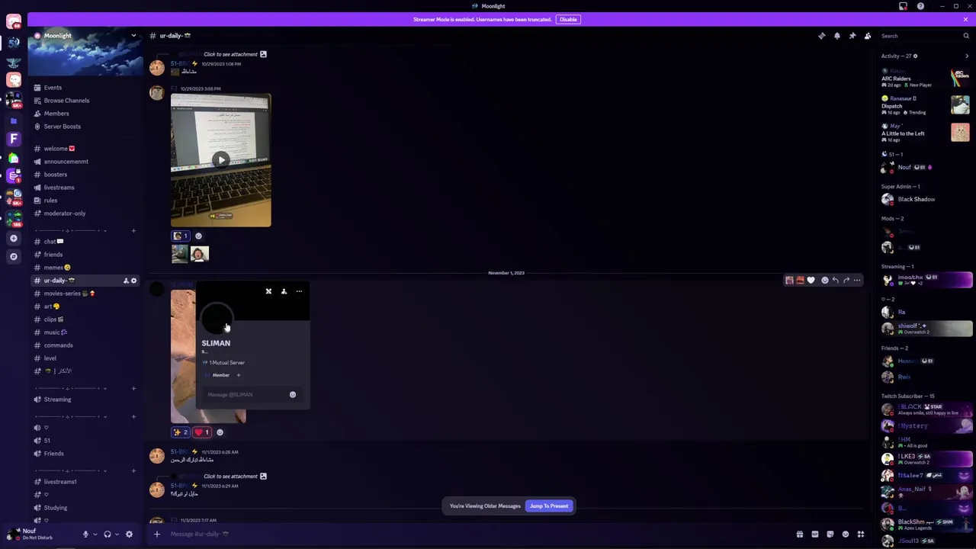Open the F server icon
The width and height of the screenshot is (976, 549).
[x=14, y=139]
